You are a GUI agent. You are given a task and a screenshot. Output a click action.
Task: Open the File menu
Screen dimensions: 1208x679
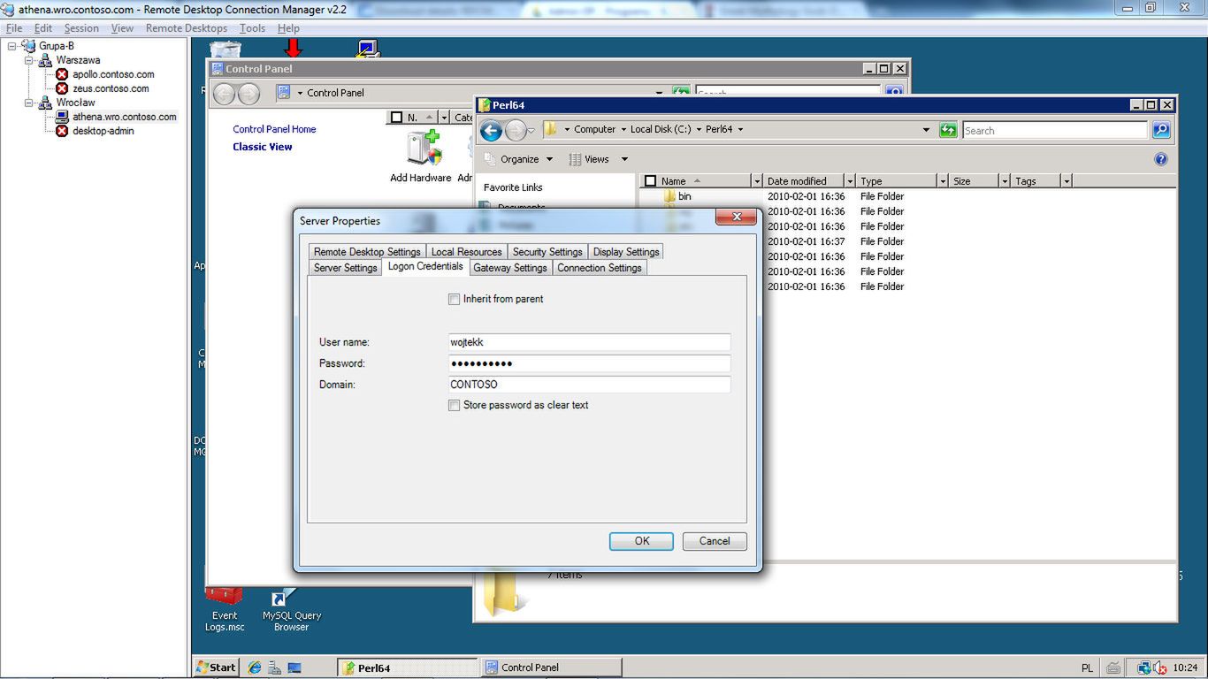[14, 28]
